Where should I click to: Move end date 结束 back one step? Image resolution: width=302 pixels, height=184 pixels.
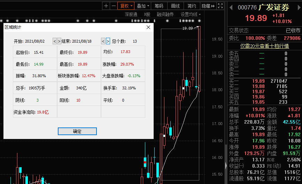coord(103,41)
